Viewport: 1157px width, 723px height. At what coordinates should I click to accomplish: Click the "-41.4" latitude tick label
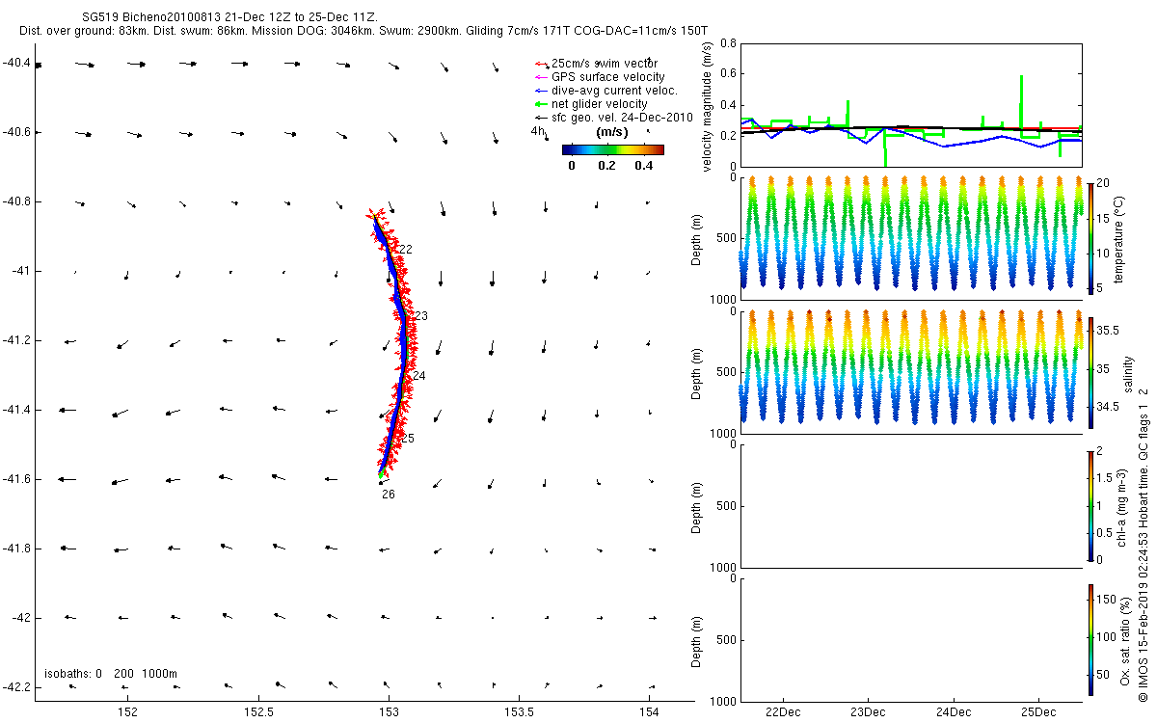pyautogui.click(x=14, y=410)
